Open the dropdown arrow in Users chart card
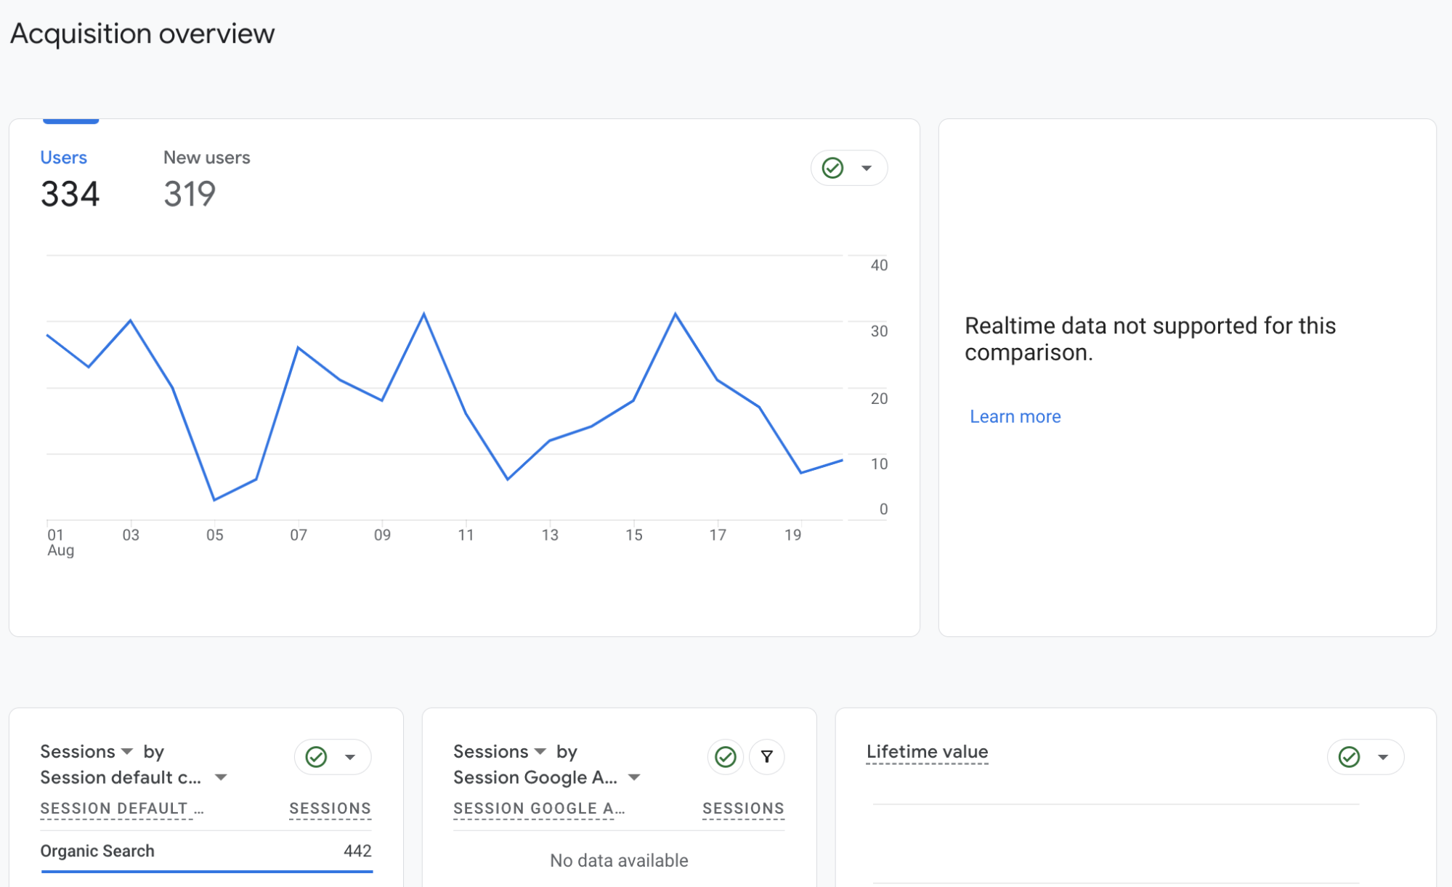Screen dimensions: 1452x887 point(867,168)
